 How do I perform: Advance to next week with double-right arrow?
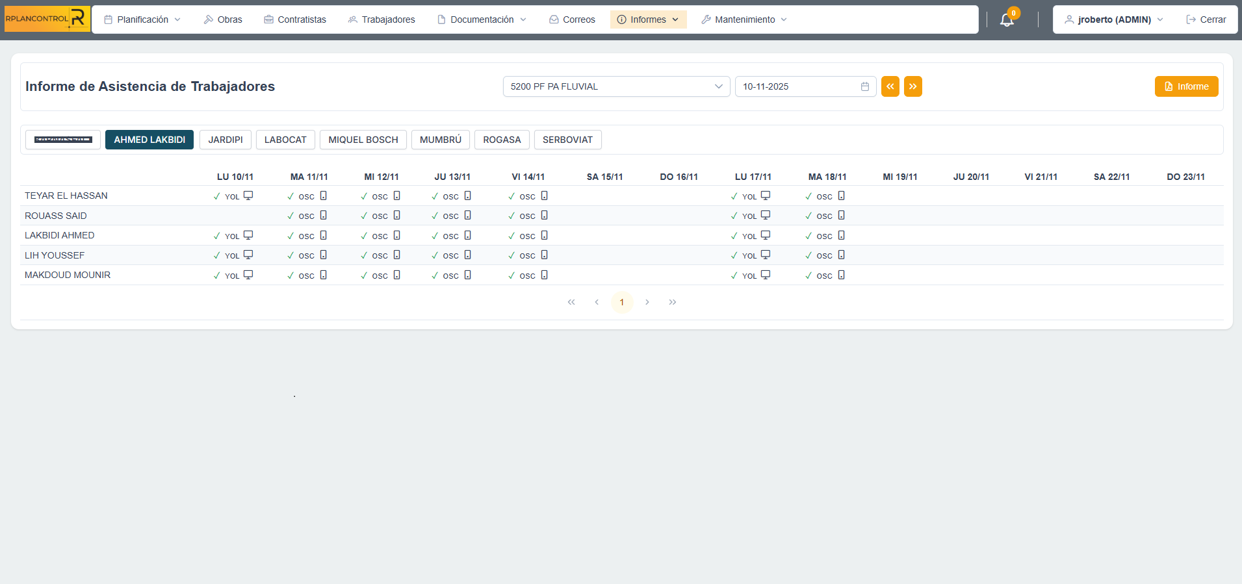pos(912,86)
